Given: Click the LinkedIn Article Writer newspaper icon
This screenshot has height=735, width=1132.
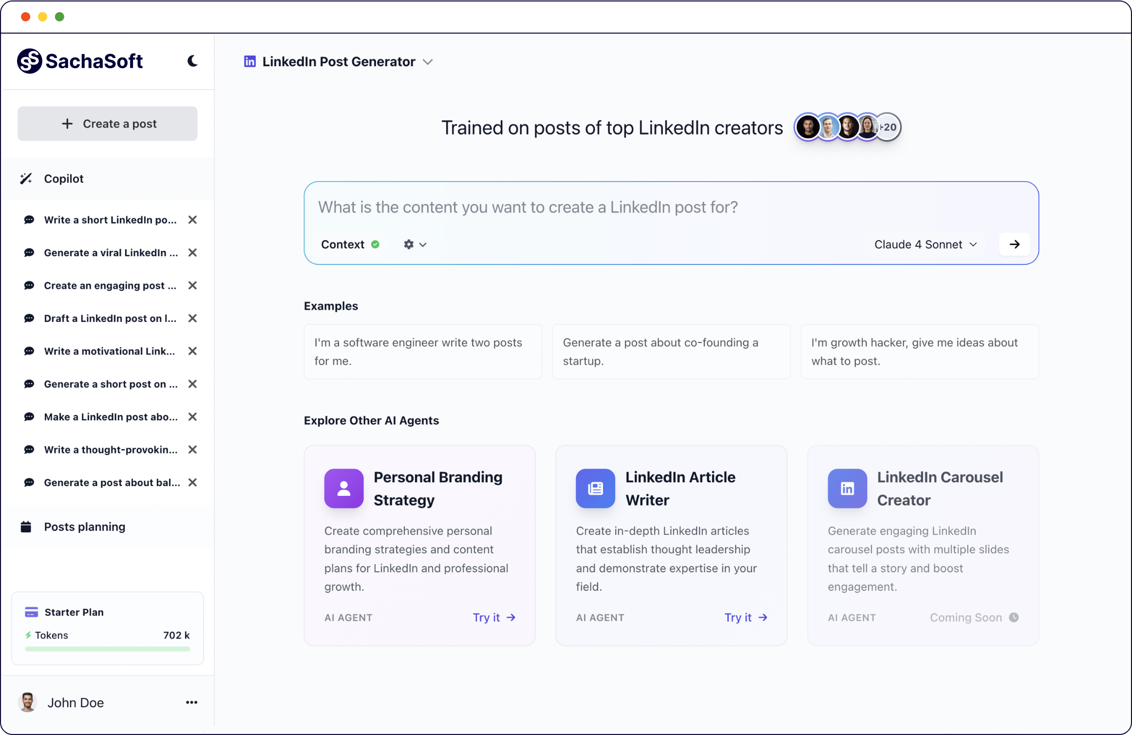Looking at the screenshot, I should click(x=595, y=489).
